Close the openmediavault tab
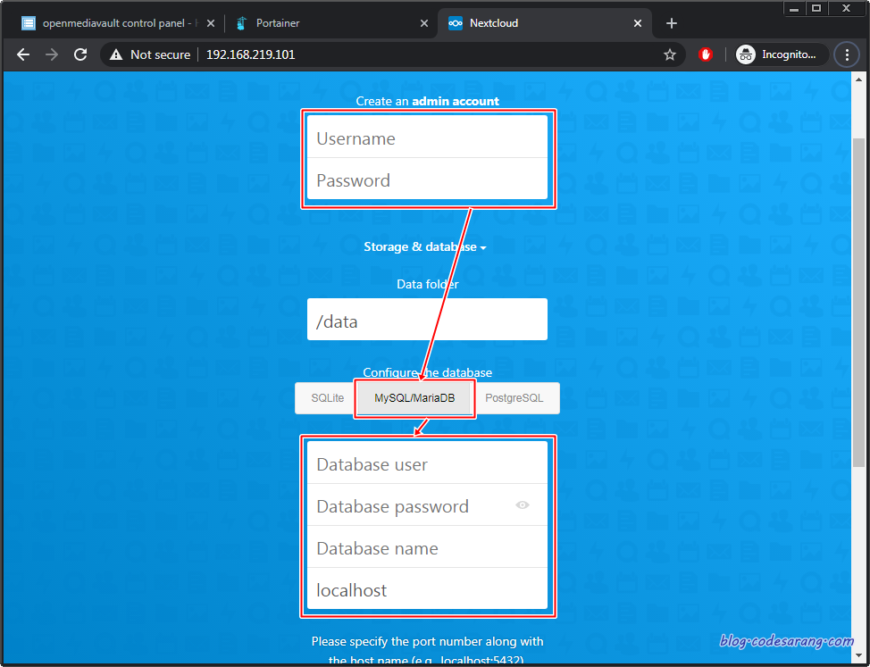870x667 pixels. point(210,23)
